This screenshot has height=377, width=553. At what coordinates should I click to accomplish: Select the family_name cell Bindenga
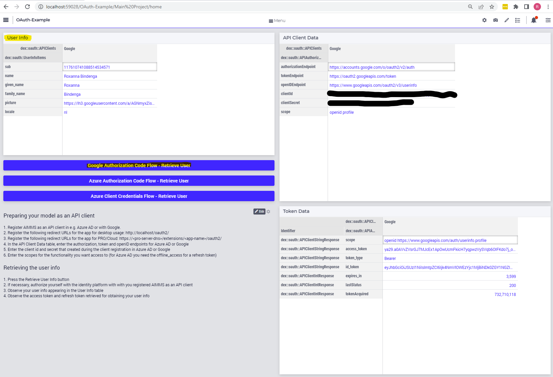pyautogui.click(x=110, y=94)
